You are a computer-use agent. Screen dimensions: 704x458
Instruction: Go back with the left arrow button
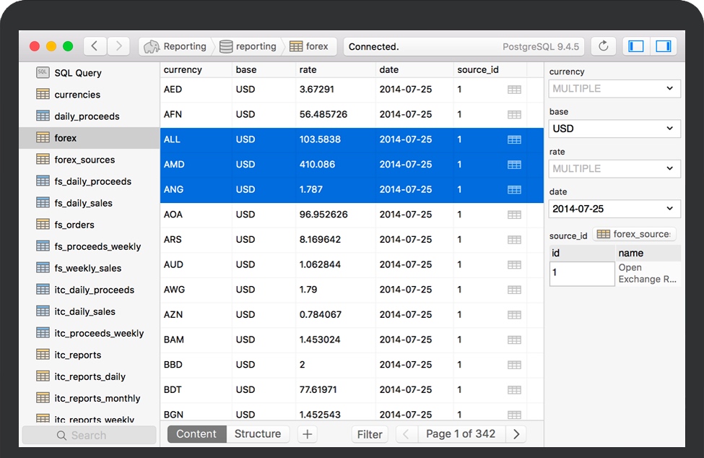(95, 46)
